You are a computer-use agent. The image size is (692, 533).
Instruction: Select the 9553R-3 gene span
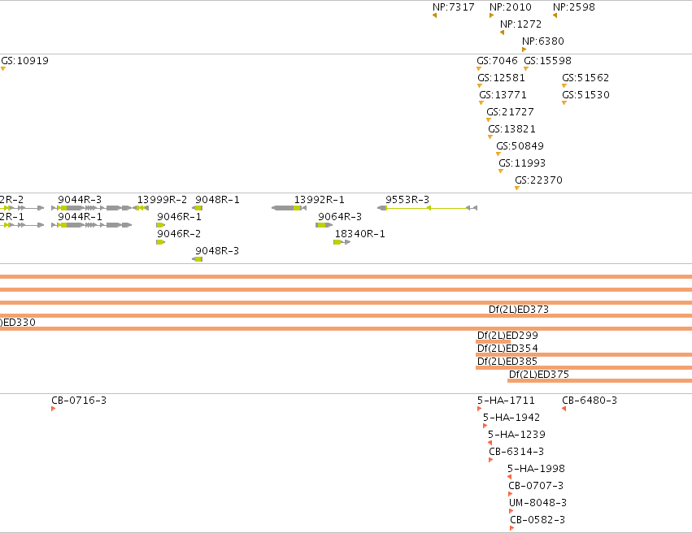(x=427, y=208)
